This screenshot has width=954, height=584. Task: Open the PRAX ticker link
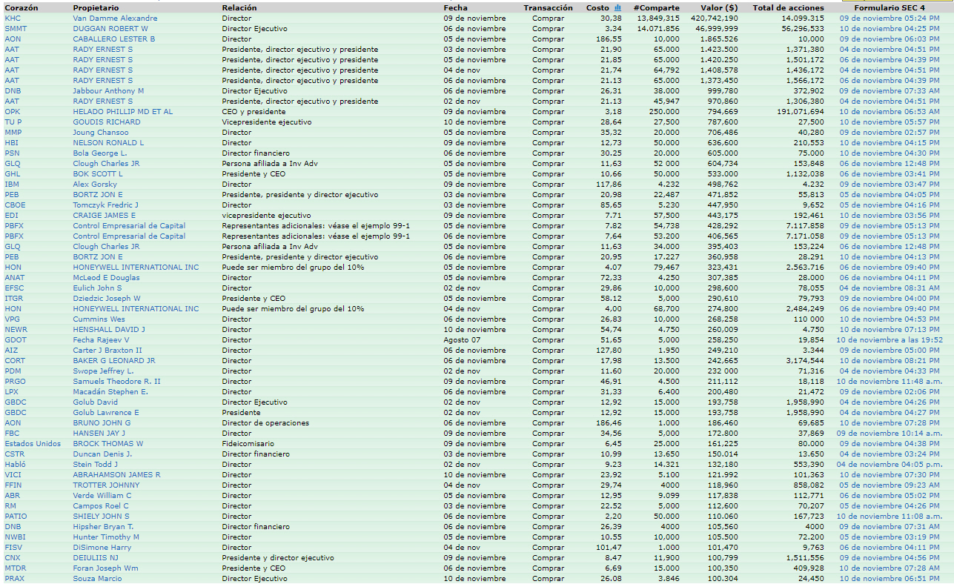tap(15, 578)
